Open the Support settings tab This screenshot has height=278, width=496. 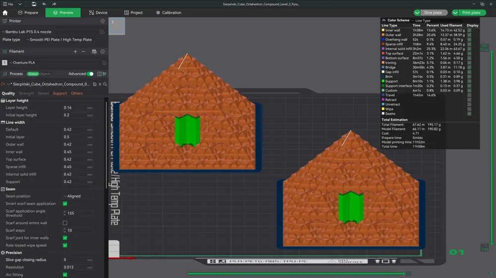pos(60,93)
